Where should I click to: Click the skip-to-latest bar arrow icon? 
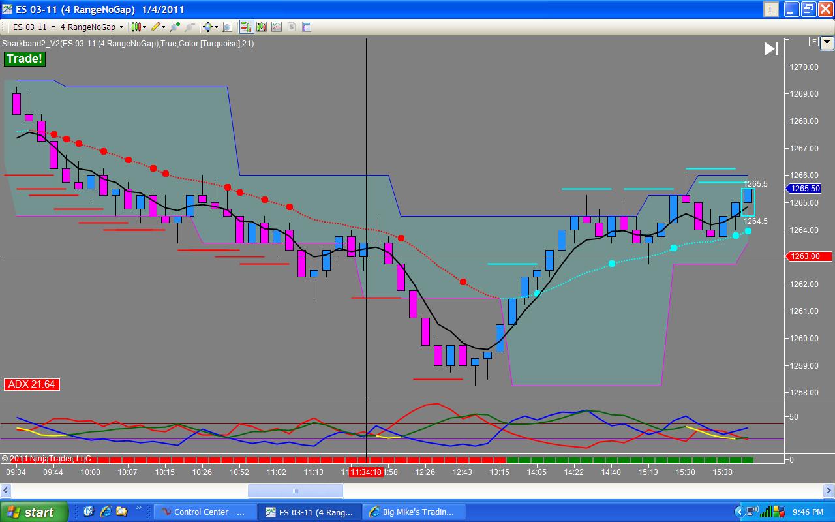[x=771, y=49]
